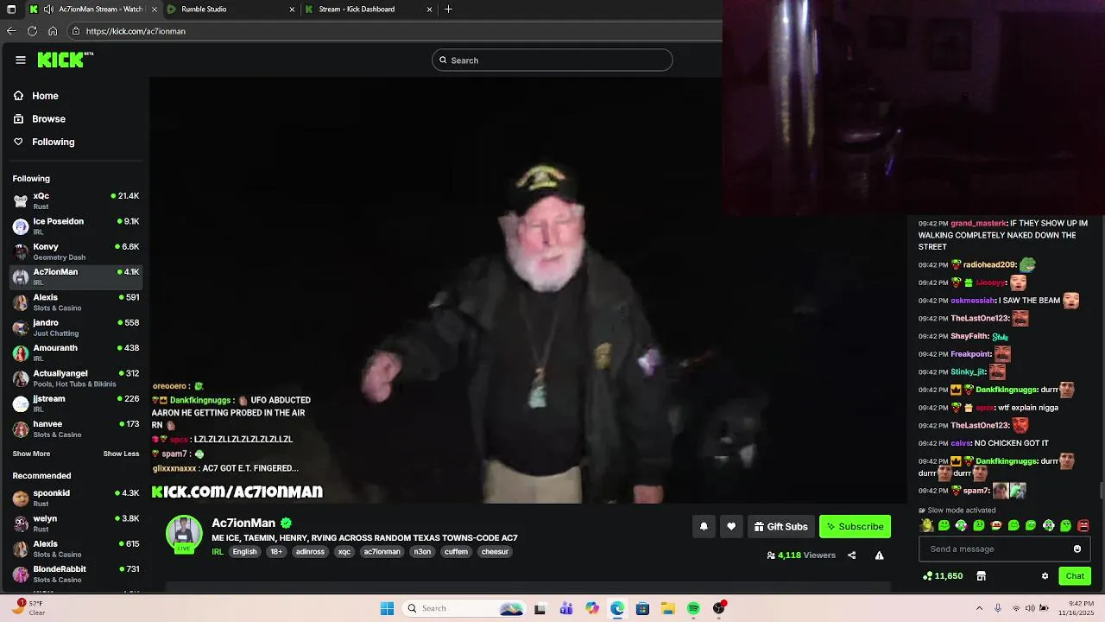Click the IRL category link
Image resolution: width=1105 pixels, height=622 pixels.
pyautogui.click(x=218, y=551)
